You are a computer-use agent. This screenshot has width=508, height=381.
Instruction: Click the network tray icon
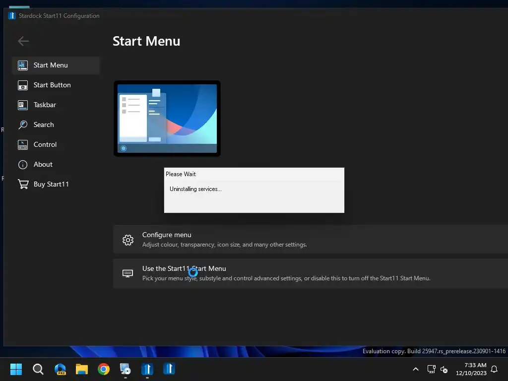point(431,369)
